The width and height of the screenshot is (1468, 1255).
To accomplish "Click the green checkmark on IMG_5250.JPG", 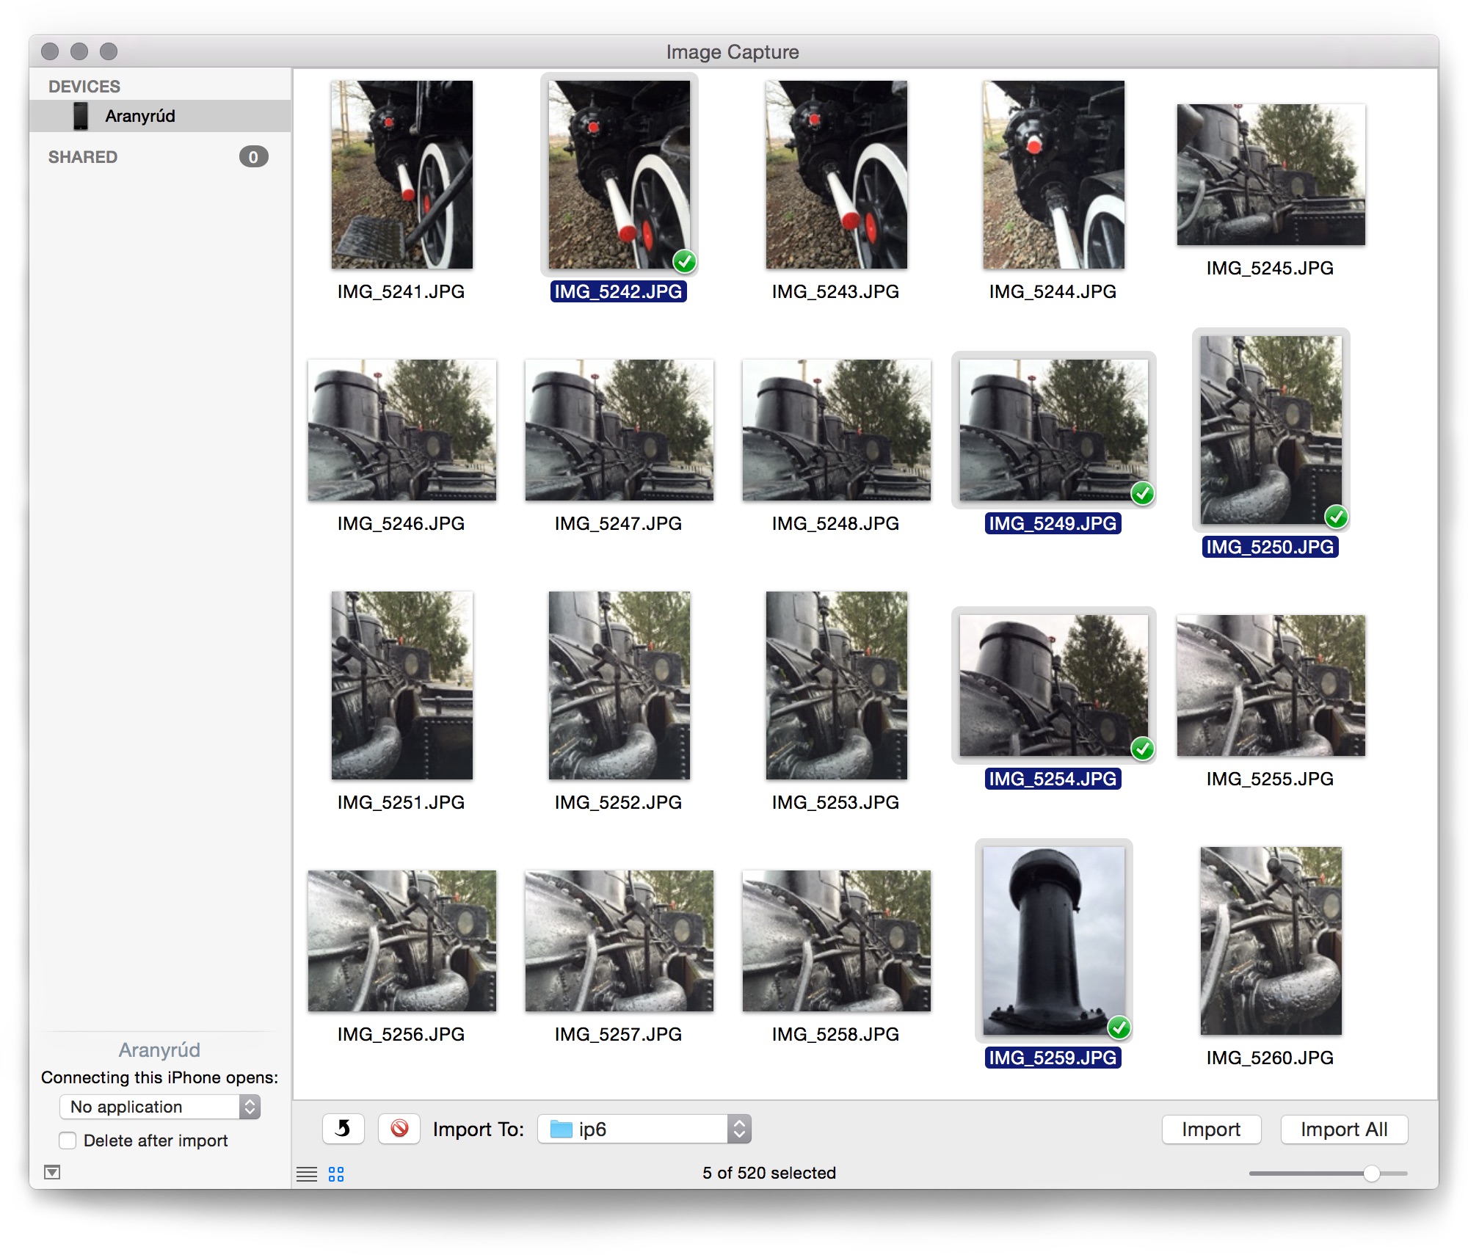I will 1337,517.
